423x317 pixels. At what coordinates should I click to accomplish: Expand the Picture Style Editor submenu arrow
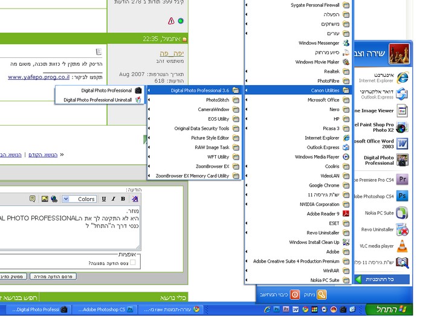[x=149, y=138]
